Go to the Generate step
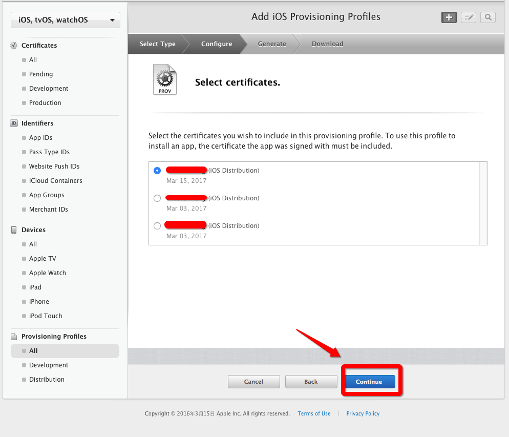This screenshot has height=437, width=509. 272,44
